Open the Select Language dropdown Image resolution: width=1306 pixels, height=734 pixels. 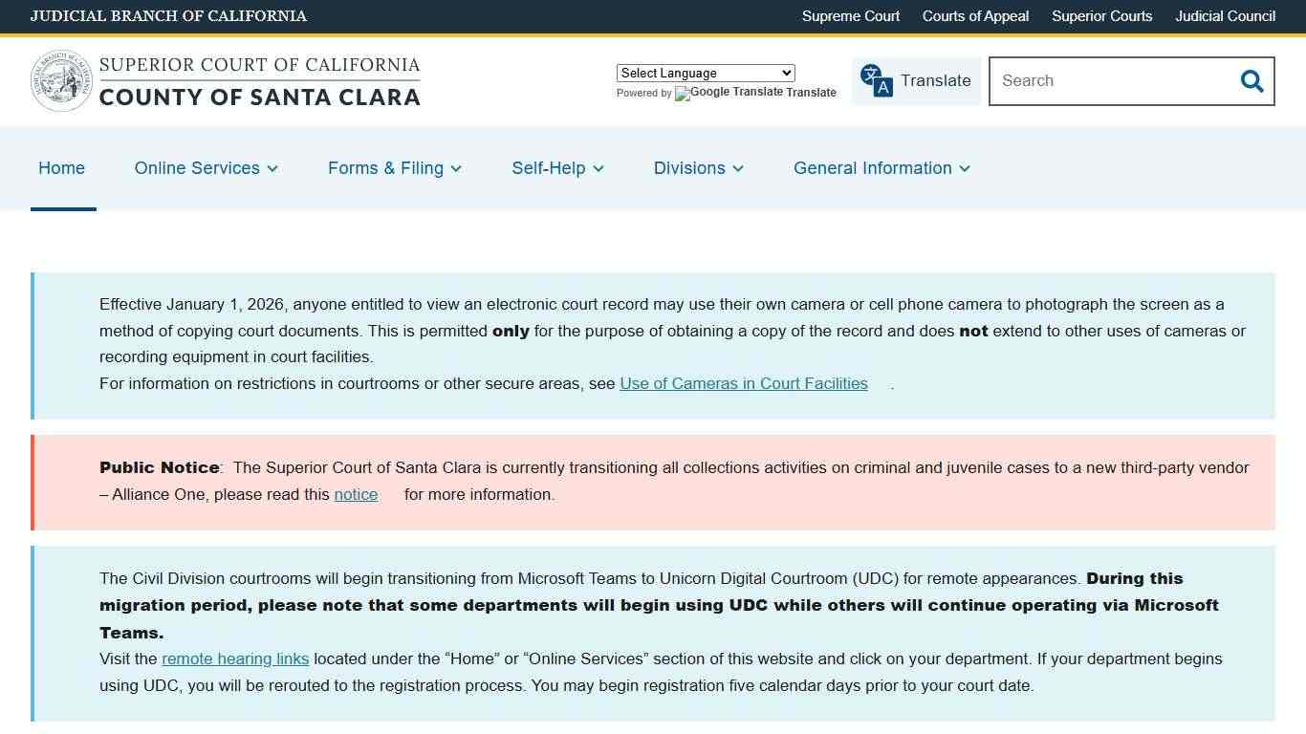tap(705, 73)
